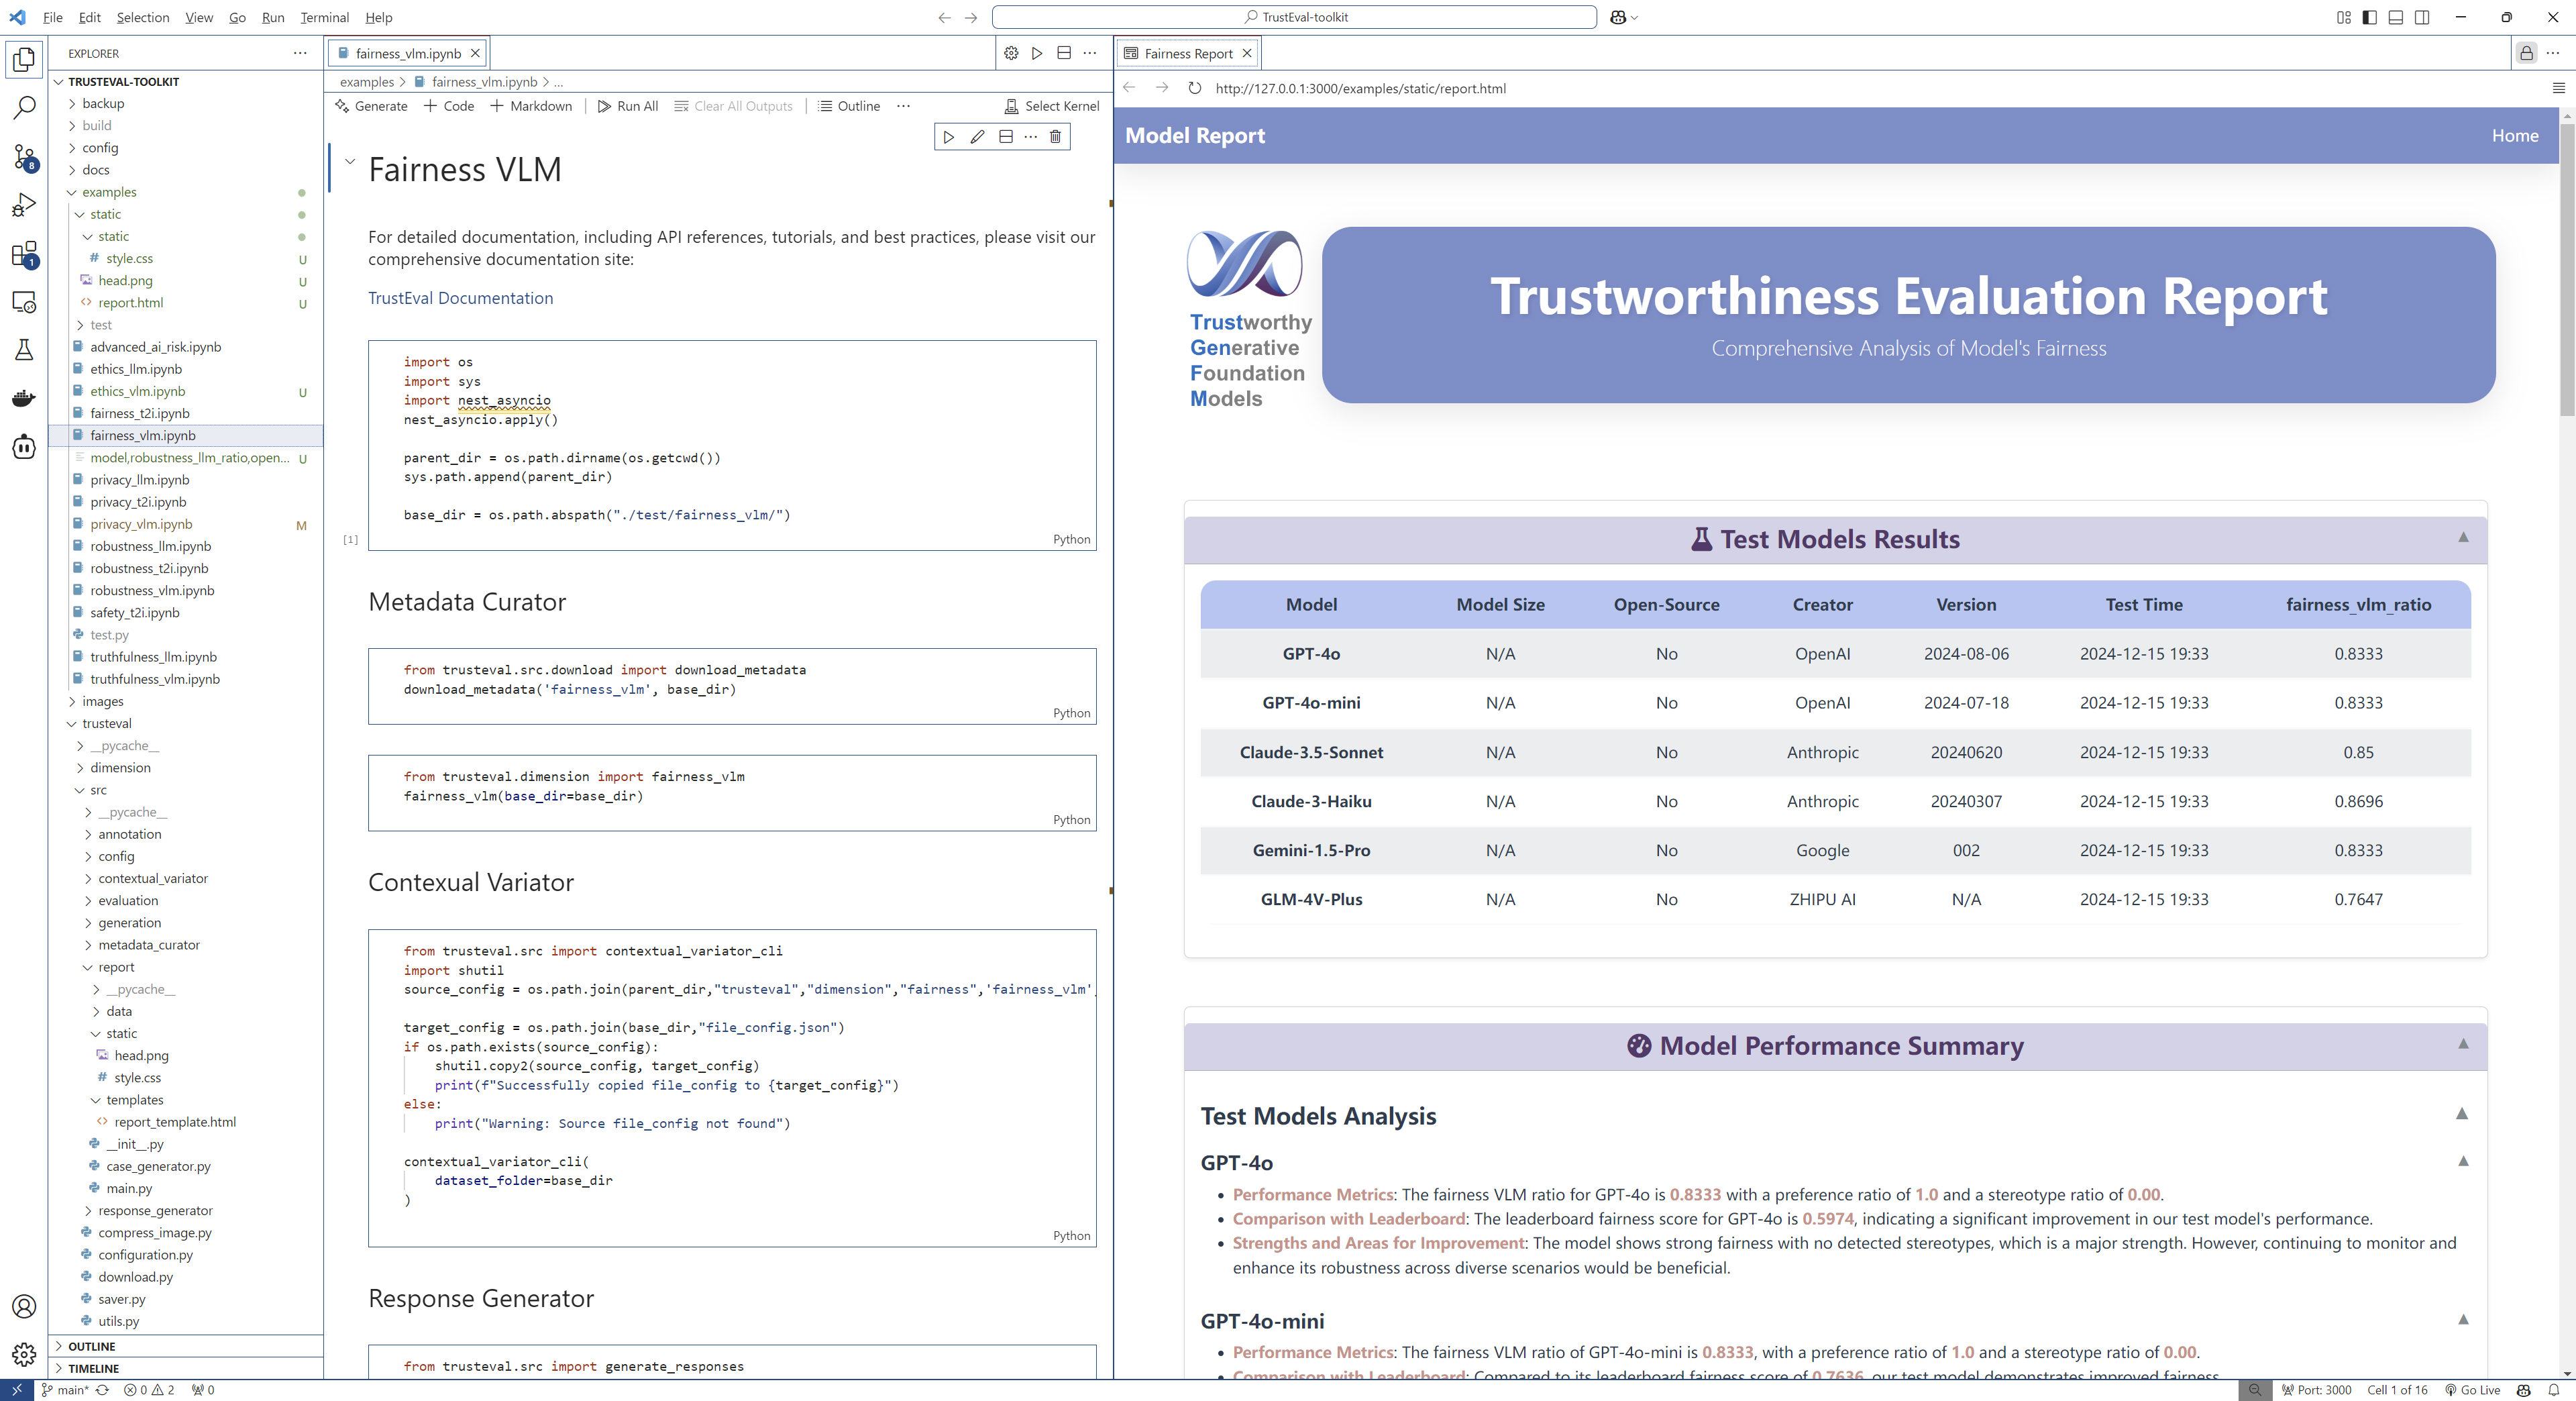Delete the cell with trash icon
The height and width of the screenshot is (1401, 2576).
point(1055,136)
